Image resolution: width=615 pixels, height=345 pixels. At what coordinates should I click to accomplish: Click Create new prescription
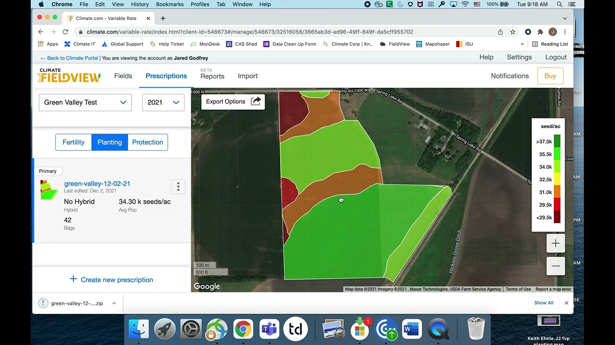117,280
